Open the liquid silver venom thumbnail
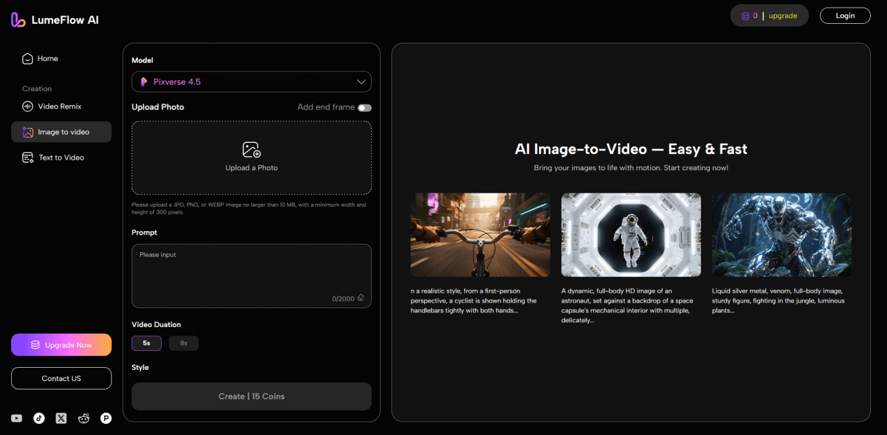Viewport: 887px width, 435px height. pyautogui.click(x=781, y=235)
